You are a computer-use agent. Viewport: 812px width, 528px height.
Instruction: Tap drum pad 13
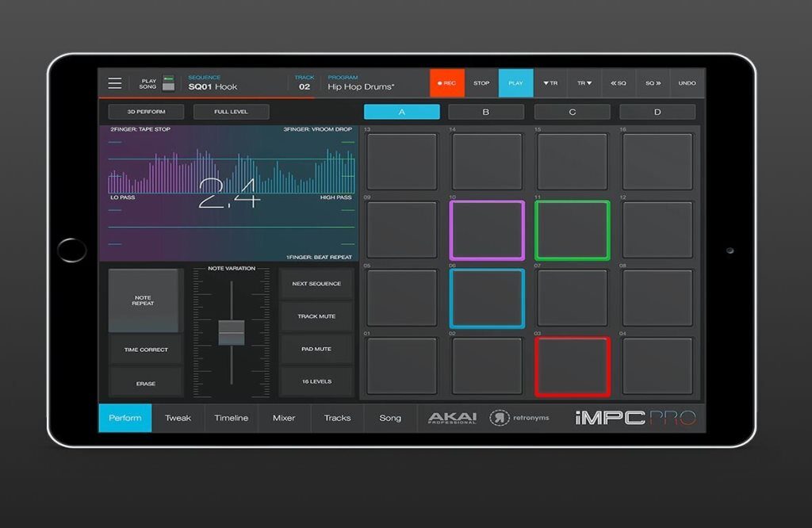tap(402, 162)
